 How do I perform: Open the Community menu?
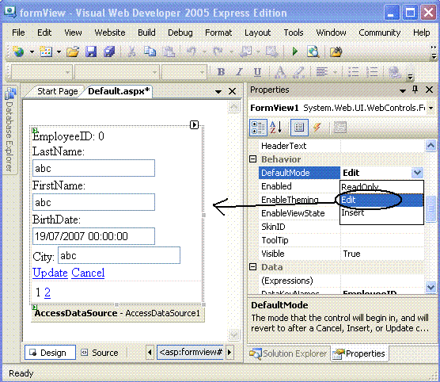tap(379, 32)
